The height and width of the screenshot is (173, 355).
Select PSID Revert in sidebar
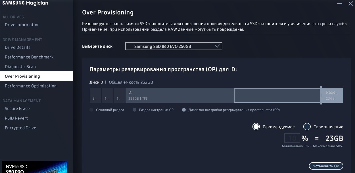(x=16, y=118)
